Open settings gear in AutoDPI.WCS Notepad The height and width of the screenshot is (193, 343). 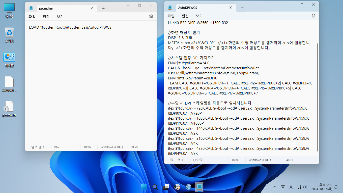point(313,16)
